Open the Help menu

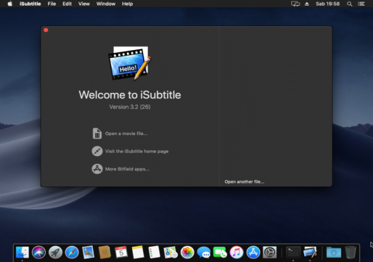tap(127, 4)
